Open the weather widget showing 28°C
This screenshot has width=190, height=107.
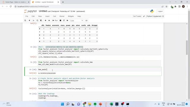point(7,104)
